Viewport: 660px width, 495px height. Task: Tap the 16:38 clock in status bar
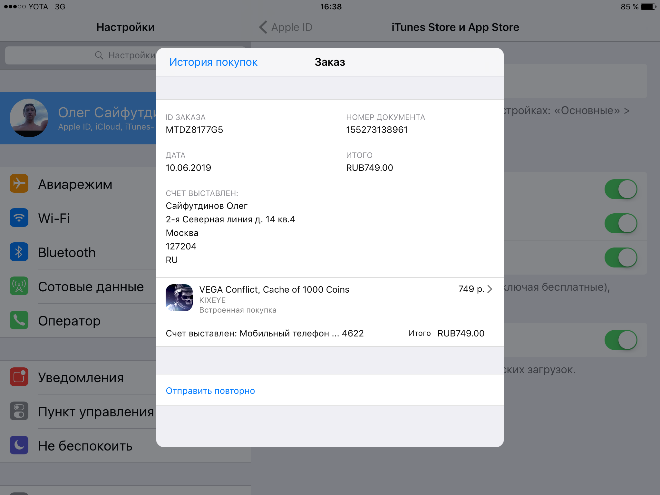(331, 6)
